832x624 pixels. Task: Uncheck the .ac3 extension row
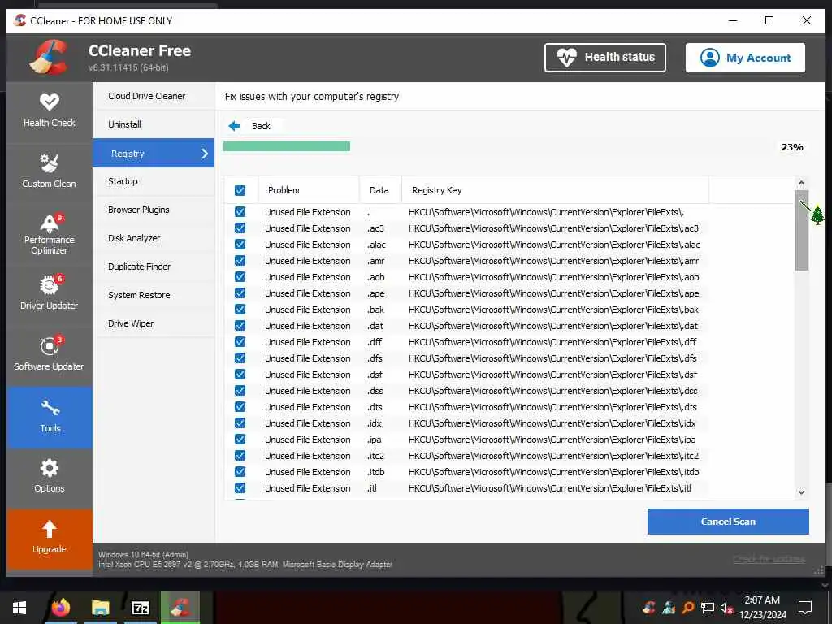point(240,228)
